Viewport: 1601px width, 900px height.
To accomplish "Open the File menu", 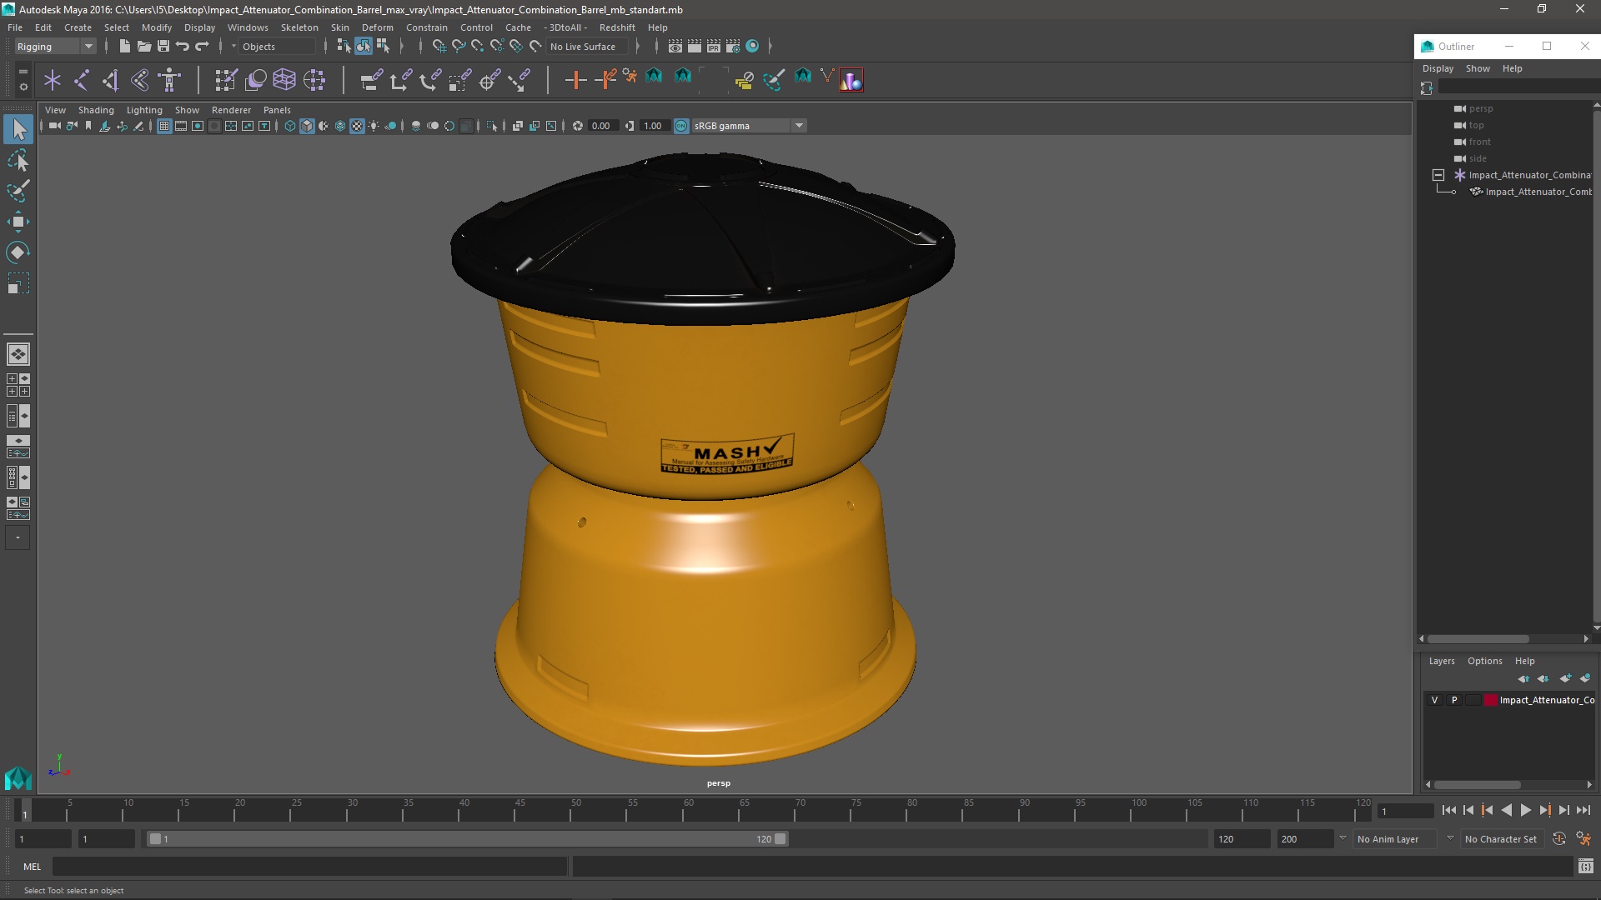I will pos(15,27).
